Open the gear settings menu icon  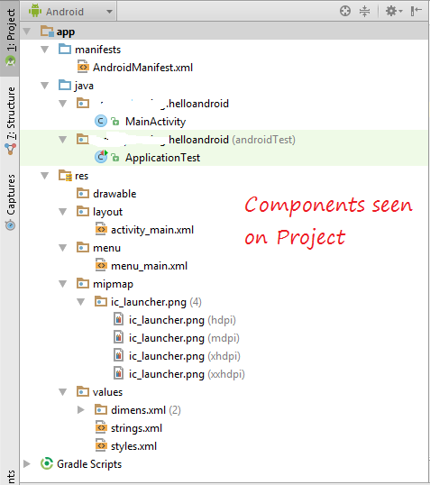[x=393, y=11]
